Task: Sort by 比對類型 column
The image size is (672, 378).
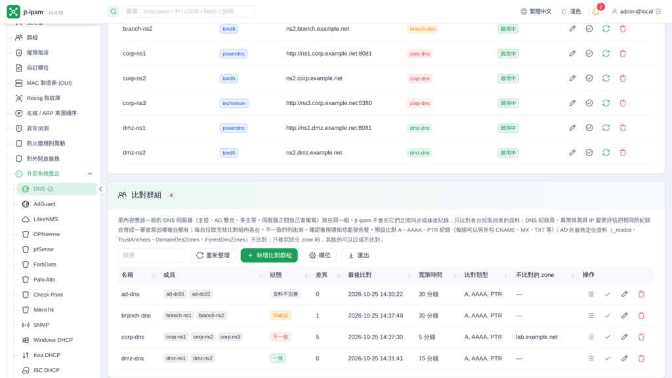Action: (506, 275)
